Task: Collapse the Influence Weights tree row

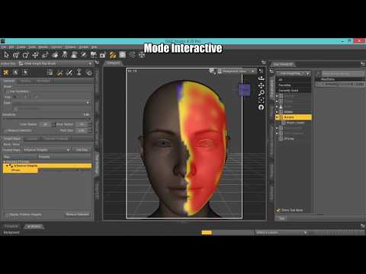Action: tap(7, 166)
